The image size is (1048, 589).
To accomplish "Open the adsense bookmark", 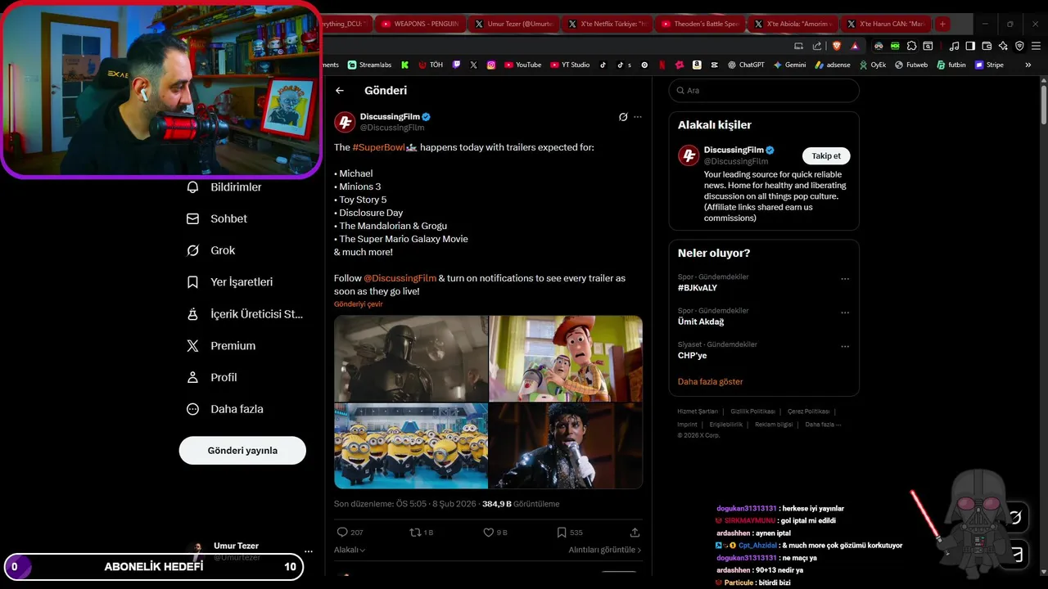I will click(833, 65).
